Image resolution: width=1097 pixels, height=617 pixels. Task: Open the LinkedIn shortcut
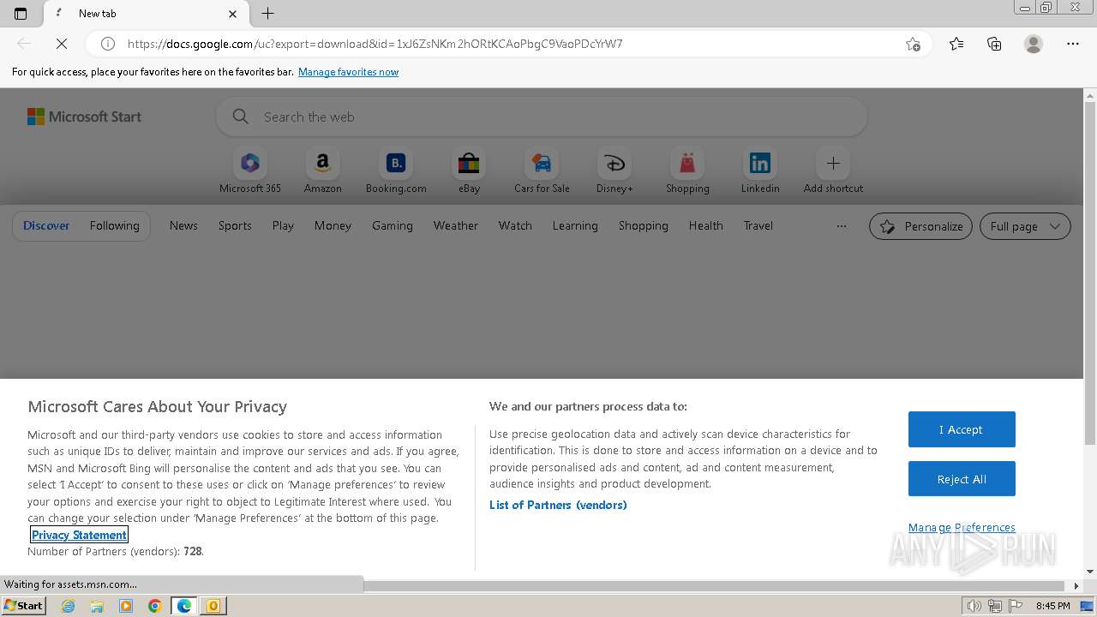(760, 171)
